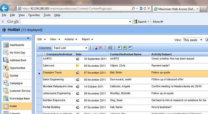208x114 pixels.
Task: Sort by Contact/Individual Name column
Action: click(129, 54)
